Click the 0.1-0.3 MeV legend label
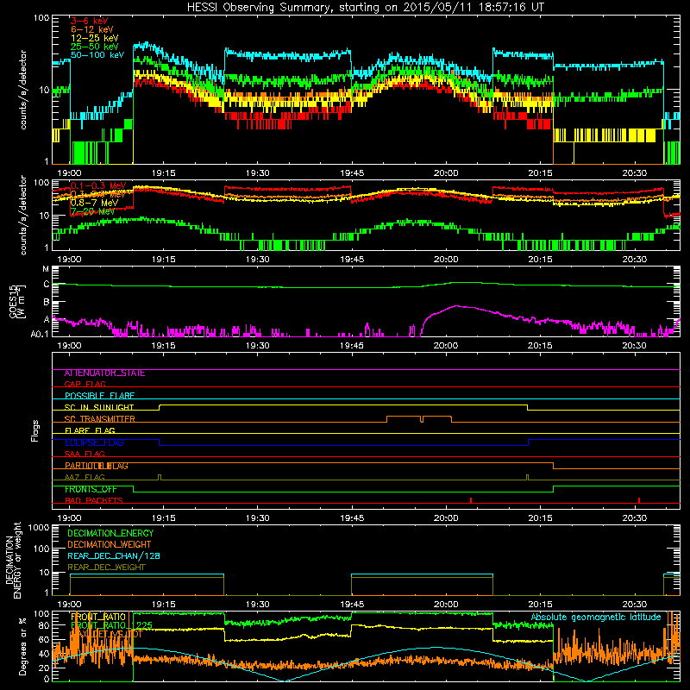Viewport: 690px width, 690px height. (x=98, y=185)
